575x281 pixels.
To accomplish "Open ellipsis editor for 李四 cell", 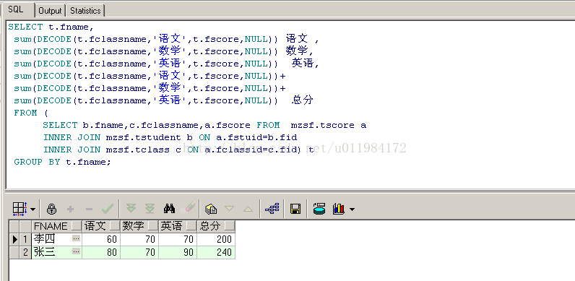I will tap(77, 238).
